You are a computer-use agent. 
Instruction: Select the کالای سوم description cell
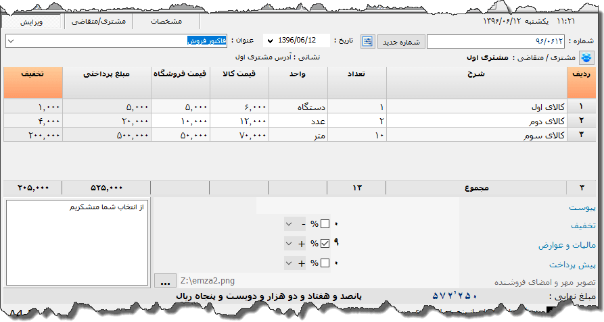pos(476,135)
